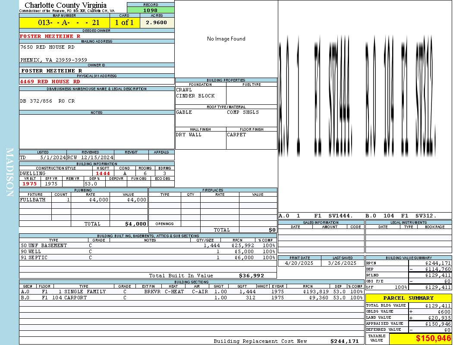Select the yellow PARCEL SUMMARY header
The width and height of the screenshot is (453, 345).
tap(409, 298)
